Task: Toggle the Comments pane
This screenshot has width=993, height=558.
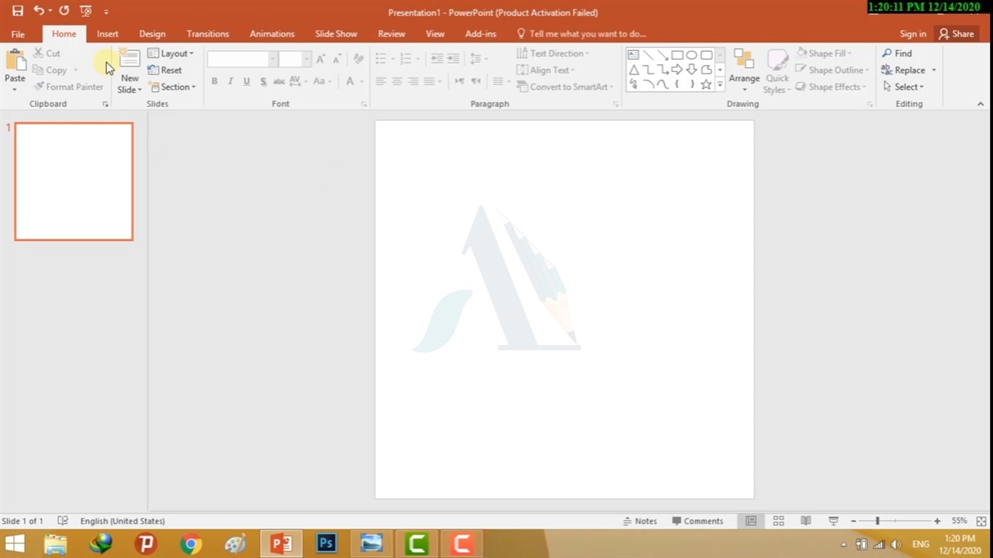Action: [697, 521]
